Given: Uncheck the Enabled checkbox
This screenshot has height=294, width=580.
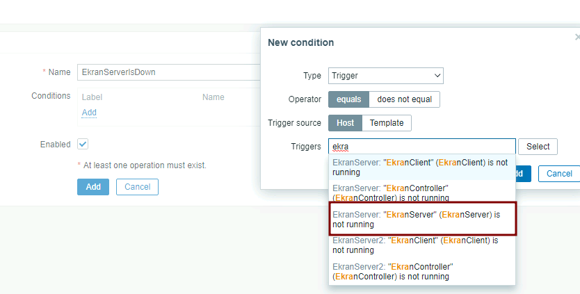Looking at the screenshot, I should pyautogui.click(x=83, y=144).
